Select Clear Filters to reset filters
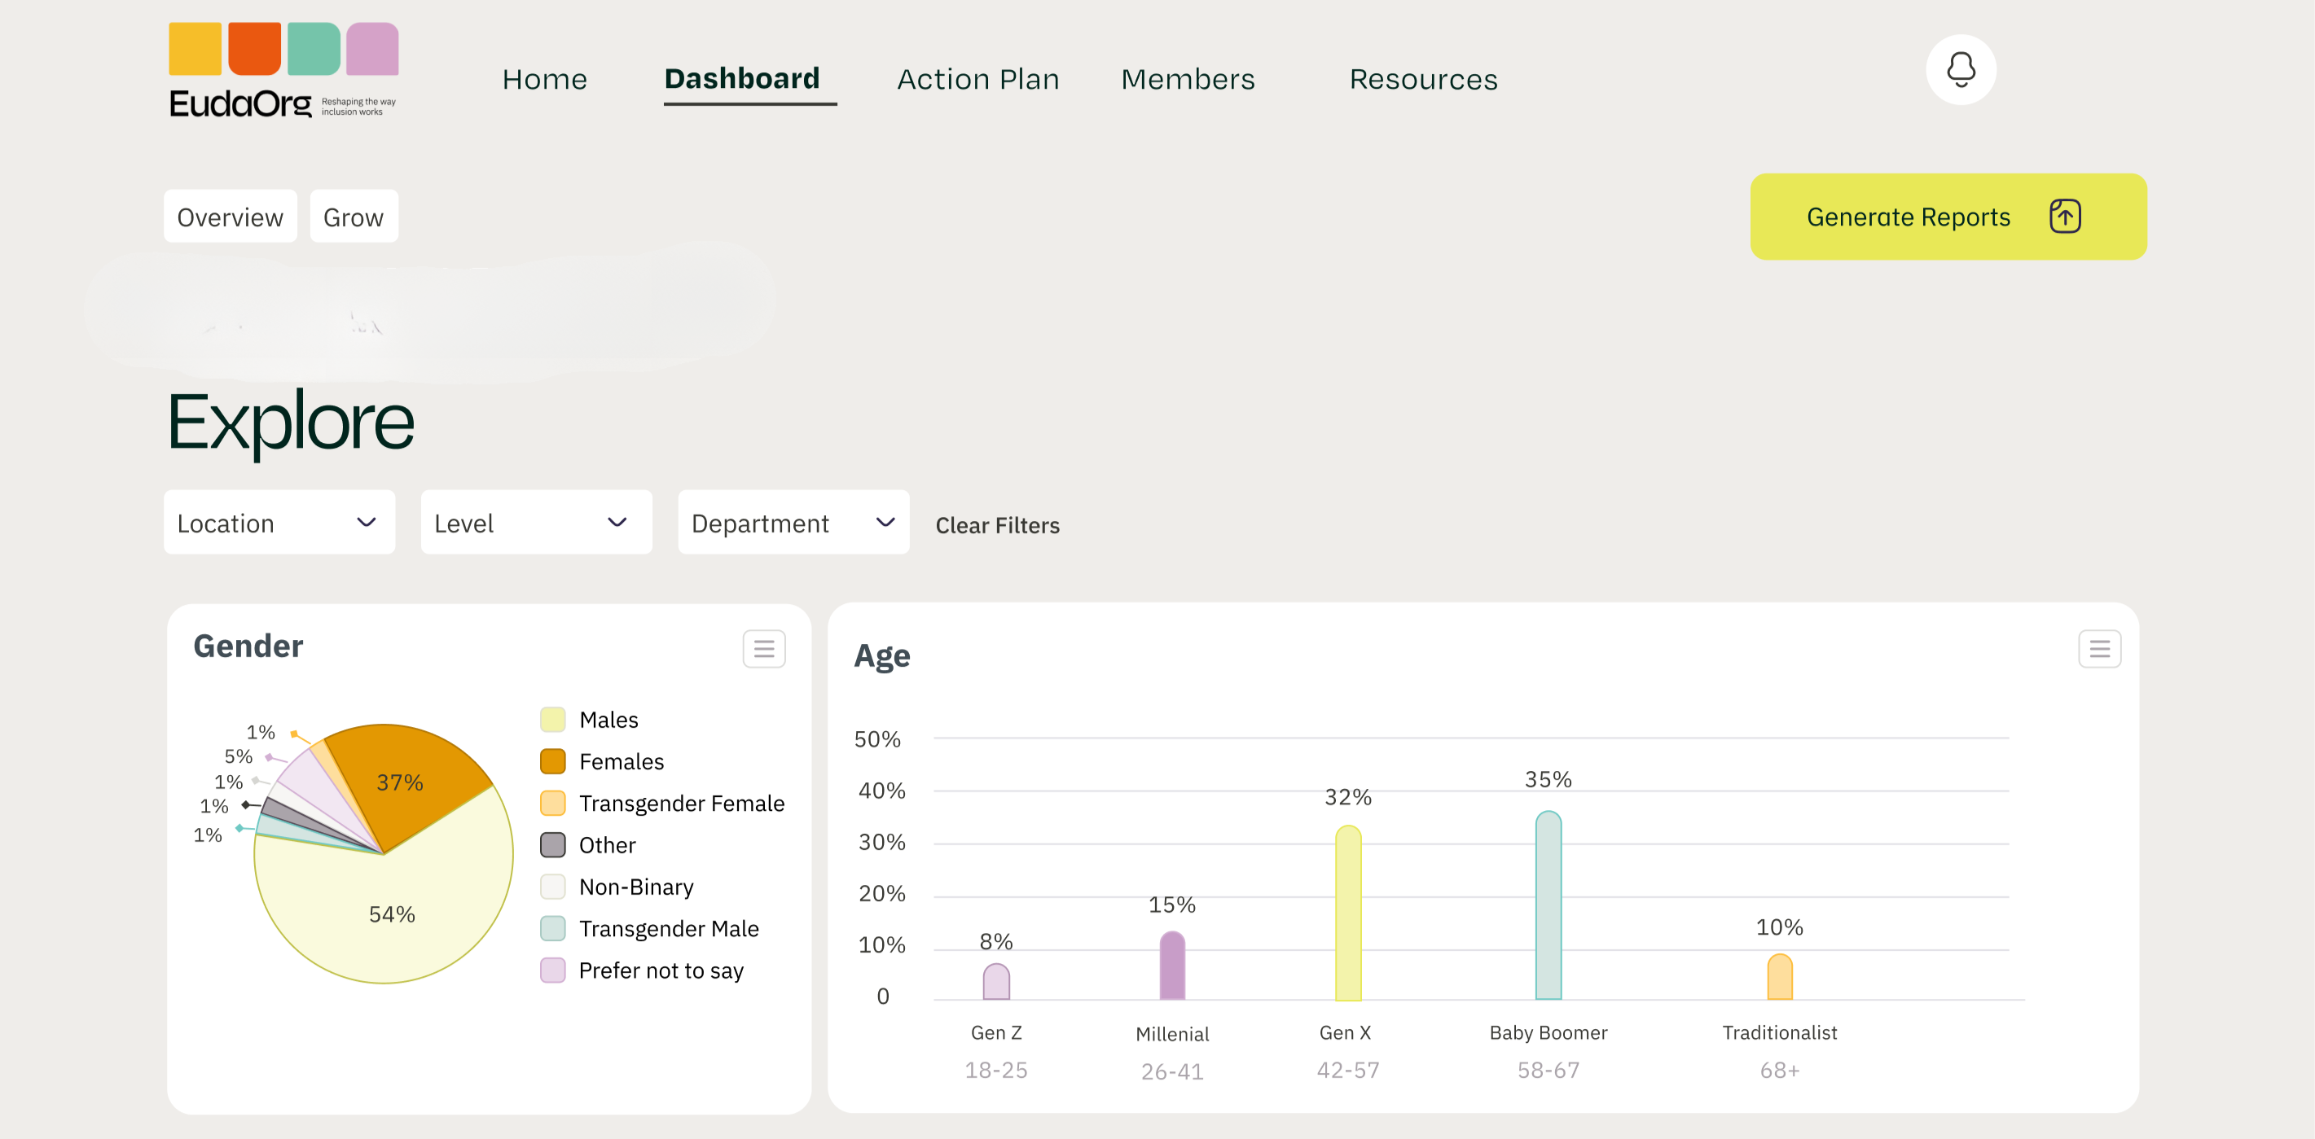This screenshot has height=1139, width=2315. [x=998, y=524]
